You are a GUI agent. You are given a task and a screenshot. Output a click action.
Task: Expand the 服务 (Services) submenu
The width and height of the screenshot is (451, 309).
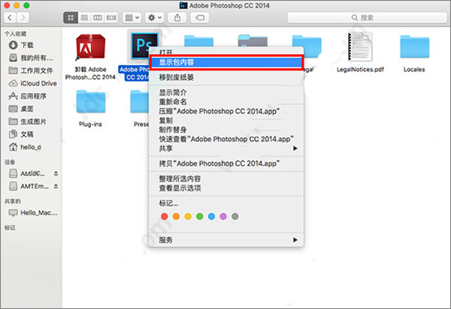coord(225,240)
